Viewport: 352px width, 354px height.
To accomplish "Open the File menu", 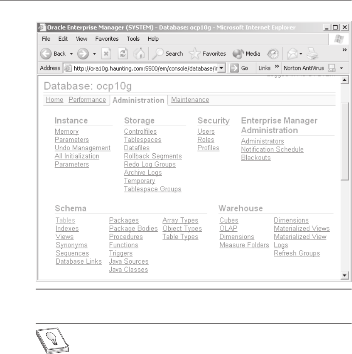I will [46, 39].
